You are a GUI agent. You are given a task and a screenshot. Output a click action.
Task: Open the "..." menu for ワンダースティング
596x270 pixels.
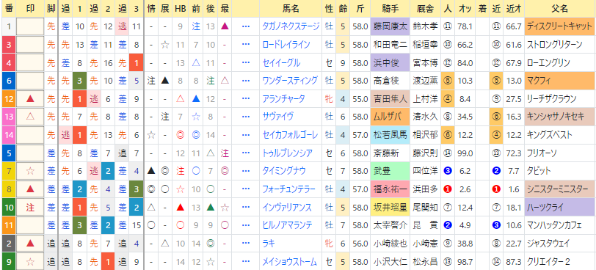click(x=245, y=81)
